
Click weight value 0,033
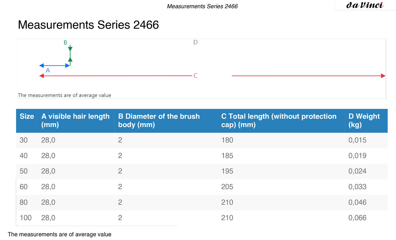(357, 187)
